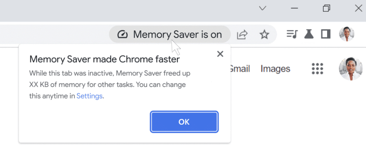366x165 pixels.
Task: Open the media controls music icon
Action: pos(292,34)
